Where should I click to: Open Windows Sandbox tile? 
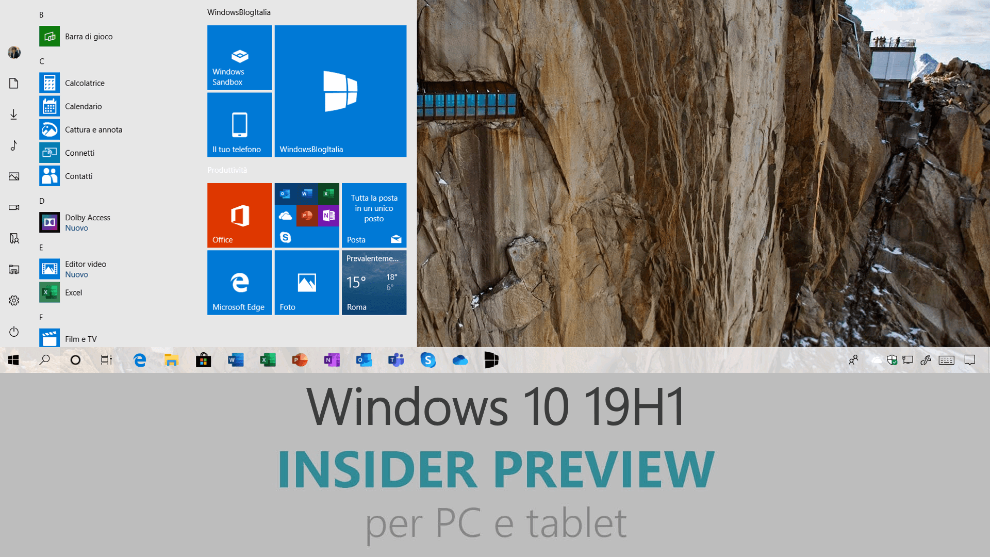(239, 58)
